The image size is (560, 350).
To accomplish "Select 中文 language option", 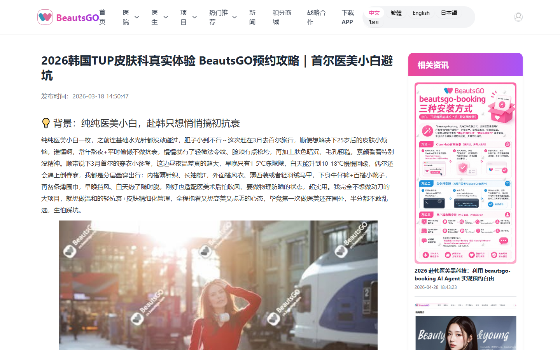I will coord(374,13).
